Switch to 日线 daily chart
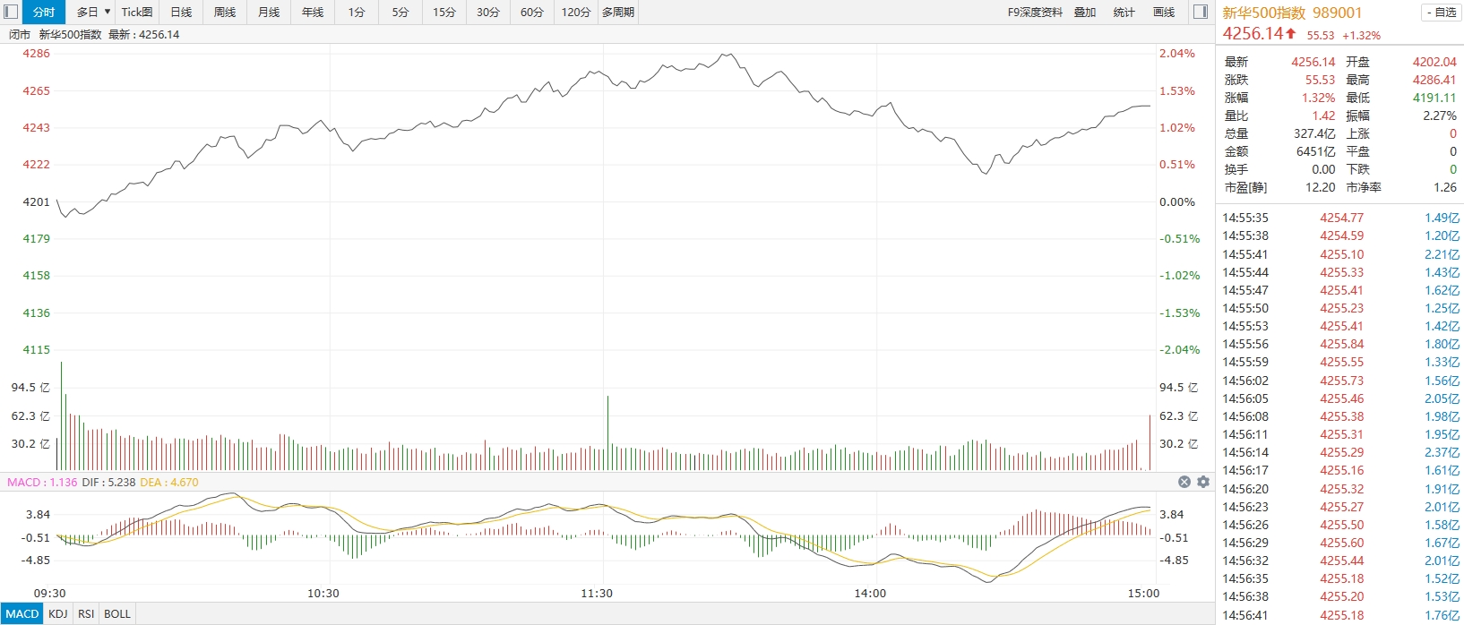This screenshot has width=1464, height=625. [181, 12]
